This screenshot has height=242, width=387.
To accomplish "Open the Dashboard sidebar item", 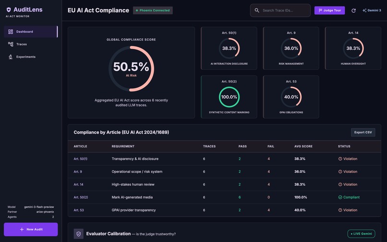I will (31, 32).
